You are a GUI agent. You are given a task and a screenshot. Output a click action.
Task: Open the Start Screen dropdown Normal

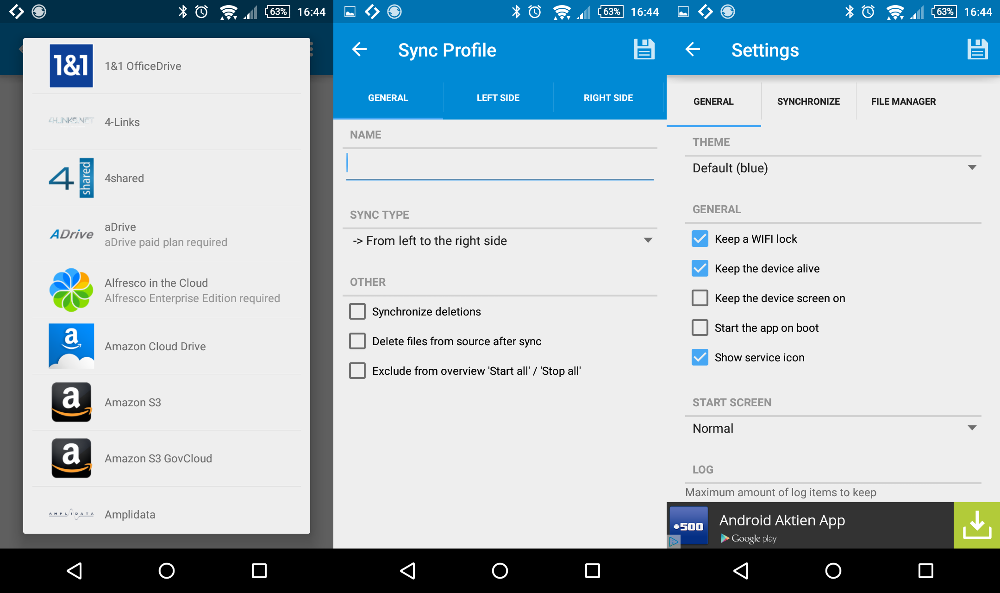pyautogui.click(x=833, y=428)
